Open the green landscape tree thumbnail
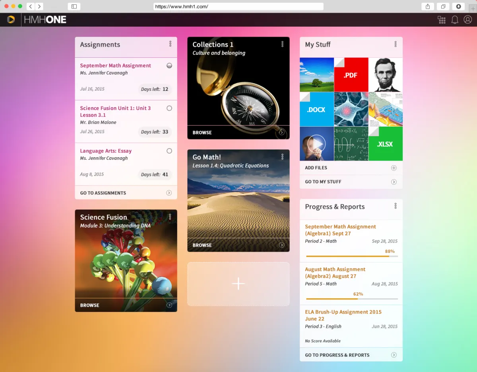Screen dimensions: 477x372 click(x=317, y=75)
